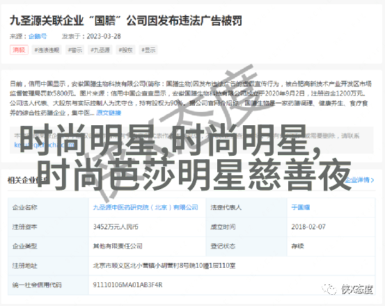This screenshot has width=385, height=306.
Task: Click the 企业类型 row label
Action: tap(25, 246)
